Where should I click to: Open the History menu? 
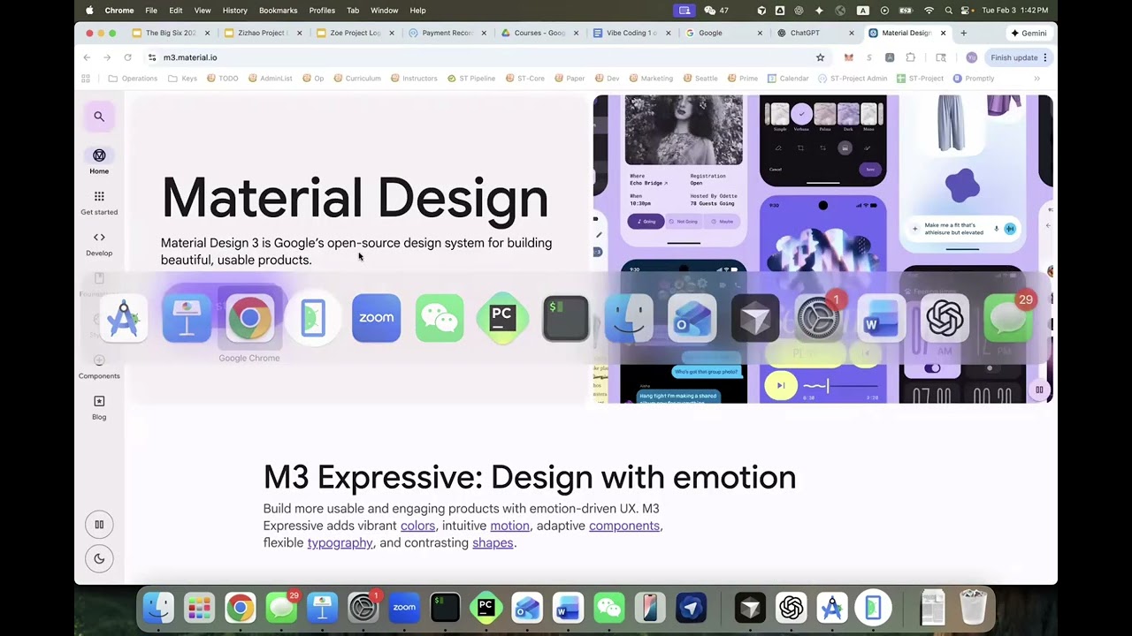pos(235,11)
